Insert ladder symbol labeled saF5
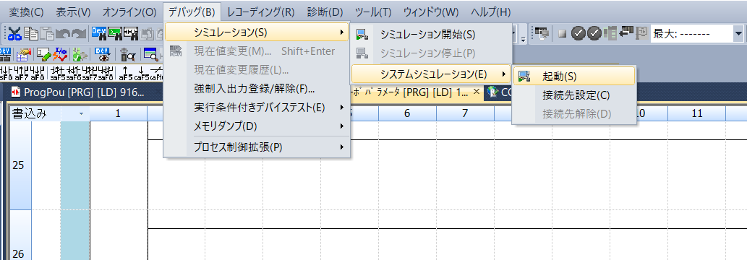 pyautogui.click(x=58, y=73)
